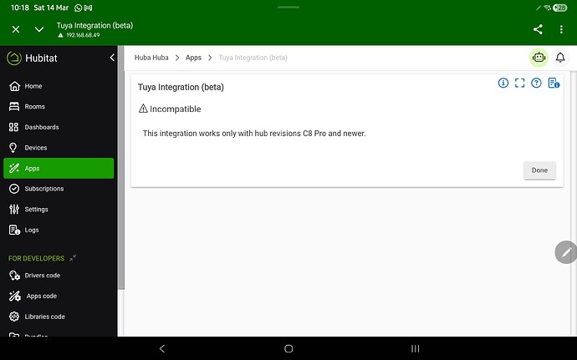Click the Done button

(x=539, y=170)
